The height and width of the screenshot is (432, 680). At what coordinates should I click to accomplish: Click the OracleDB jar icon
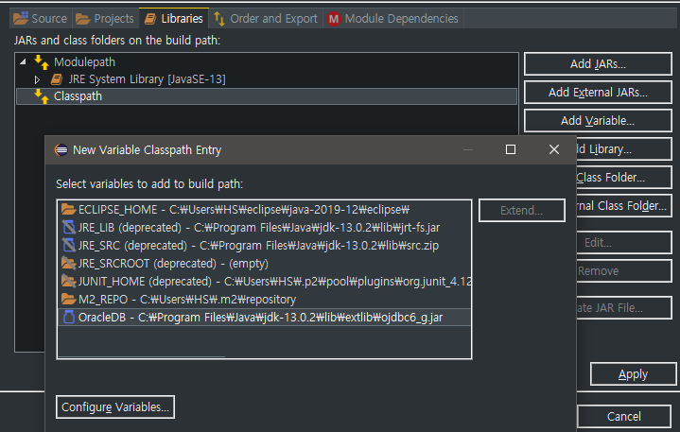pos(68,318)
